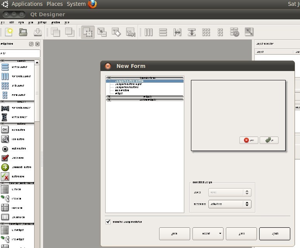Pick the Horizontal Spacer spring icon
This screenshot has width=300, height=248.
5,108
